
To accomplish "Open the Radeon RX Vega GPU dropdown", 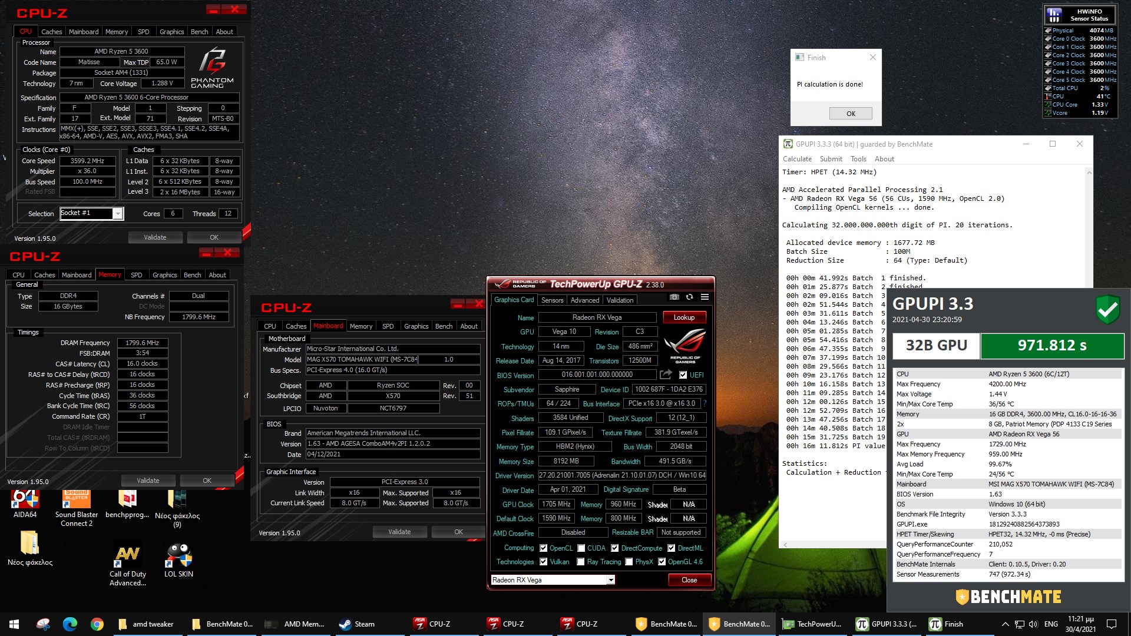I will [611, 580].
